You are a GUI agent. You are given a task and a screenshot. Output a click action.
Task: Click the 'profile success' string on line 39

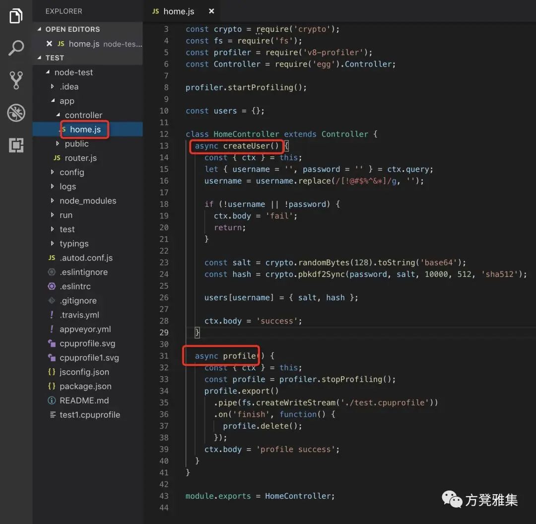[296, 449]
